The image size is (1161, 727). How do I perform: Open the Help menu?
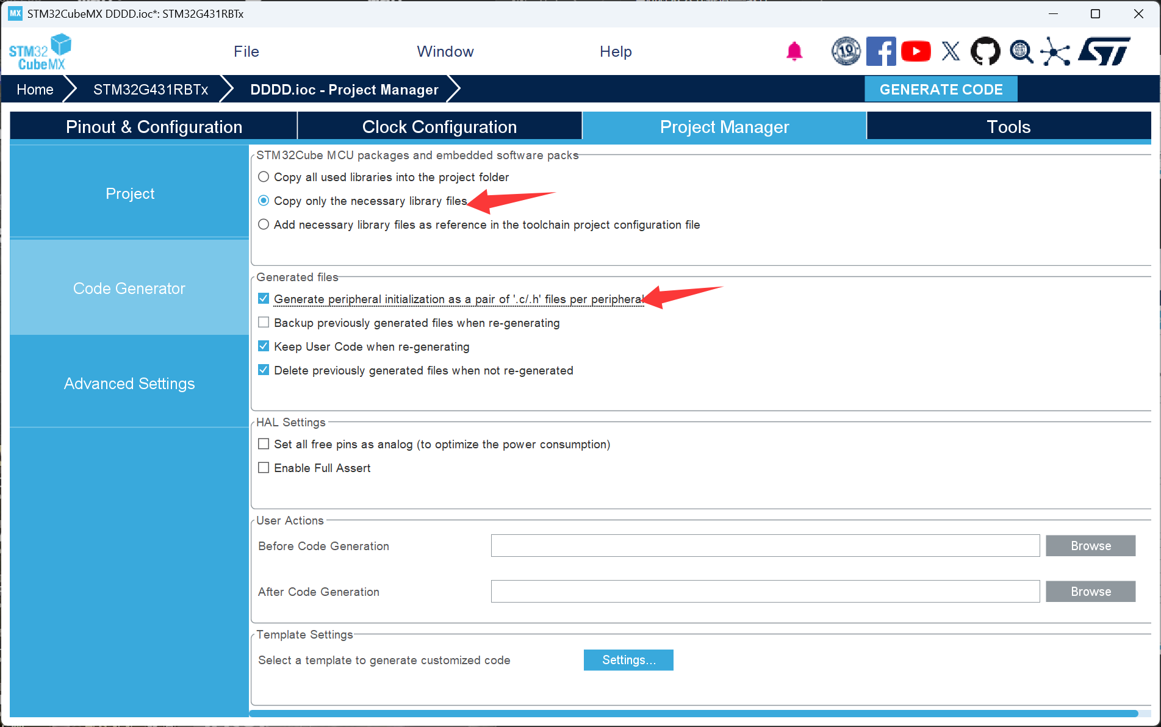(616, 52)
